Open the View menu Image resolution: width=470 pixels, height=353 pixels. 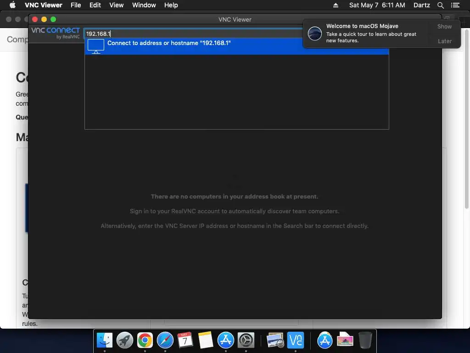click(x=116, y=5)
